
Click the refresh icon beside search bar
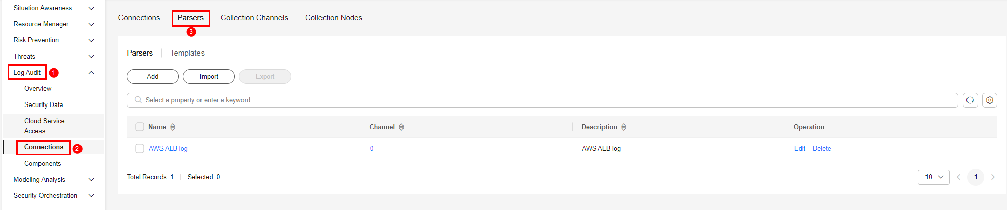[x=970, y=100]
